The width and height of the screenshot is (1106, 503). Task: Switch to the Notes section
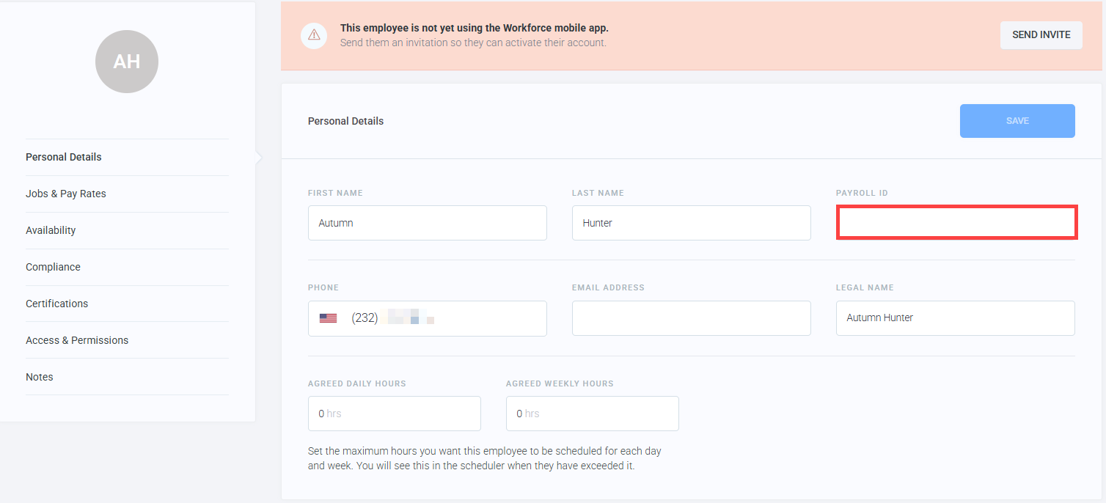[x=40, y=377]
